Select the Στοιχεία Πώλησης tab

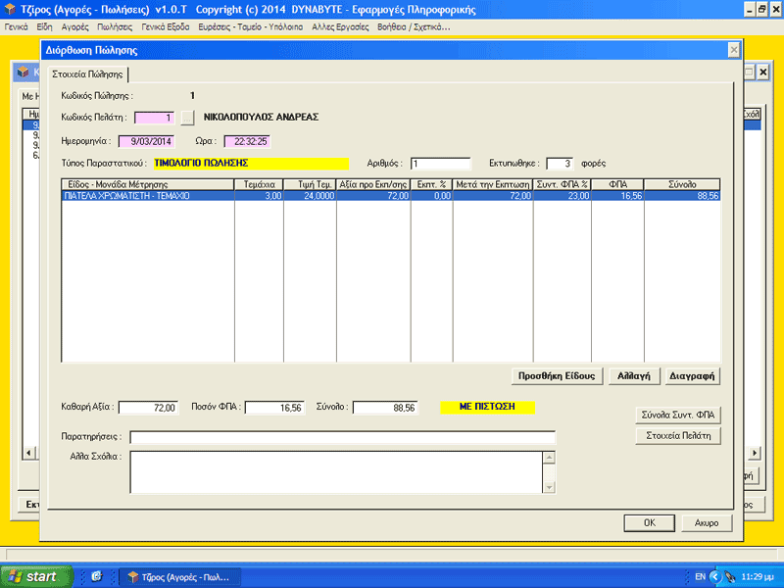[x=87, y=74]
